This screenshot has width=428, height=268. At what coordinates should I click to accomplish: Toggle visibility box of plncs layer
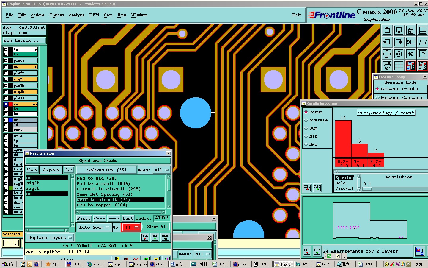pos(6,60)
